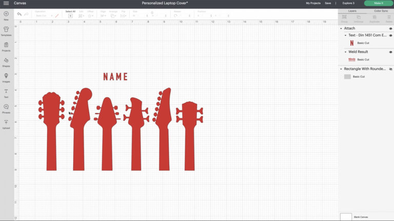The width and height of the screenshot is (394, 221).
Task: Open the My Projects link
Action: coord(313,3)
